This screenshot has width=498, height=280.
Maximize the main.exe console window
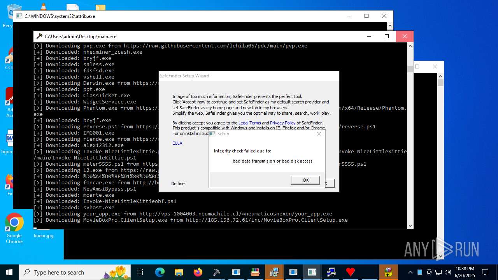pos(387,36)
